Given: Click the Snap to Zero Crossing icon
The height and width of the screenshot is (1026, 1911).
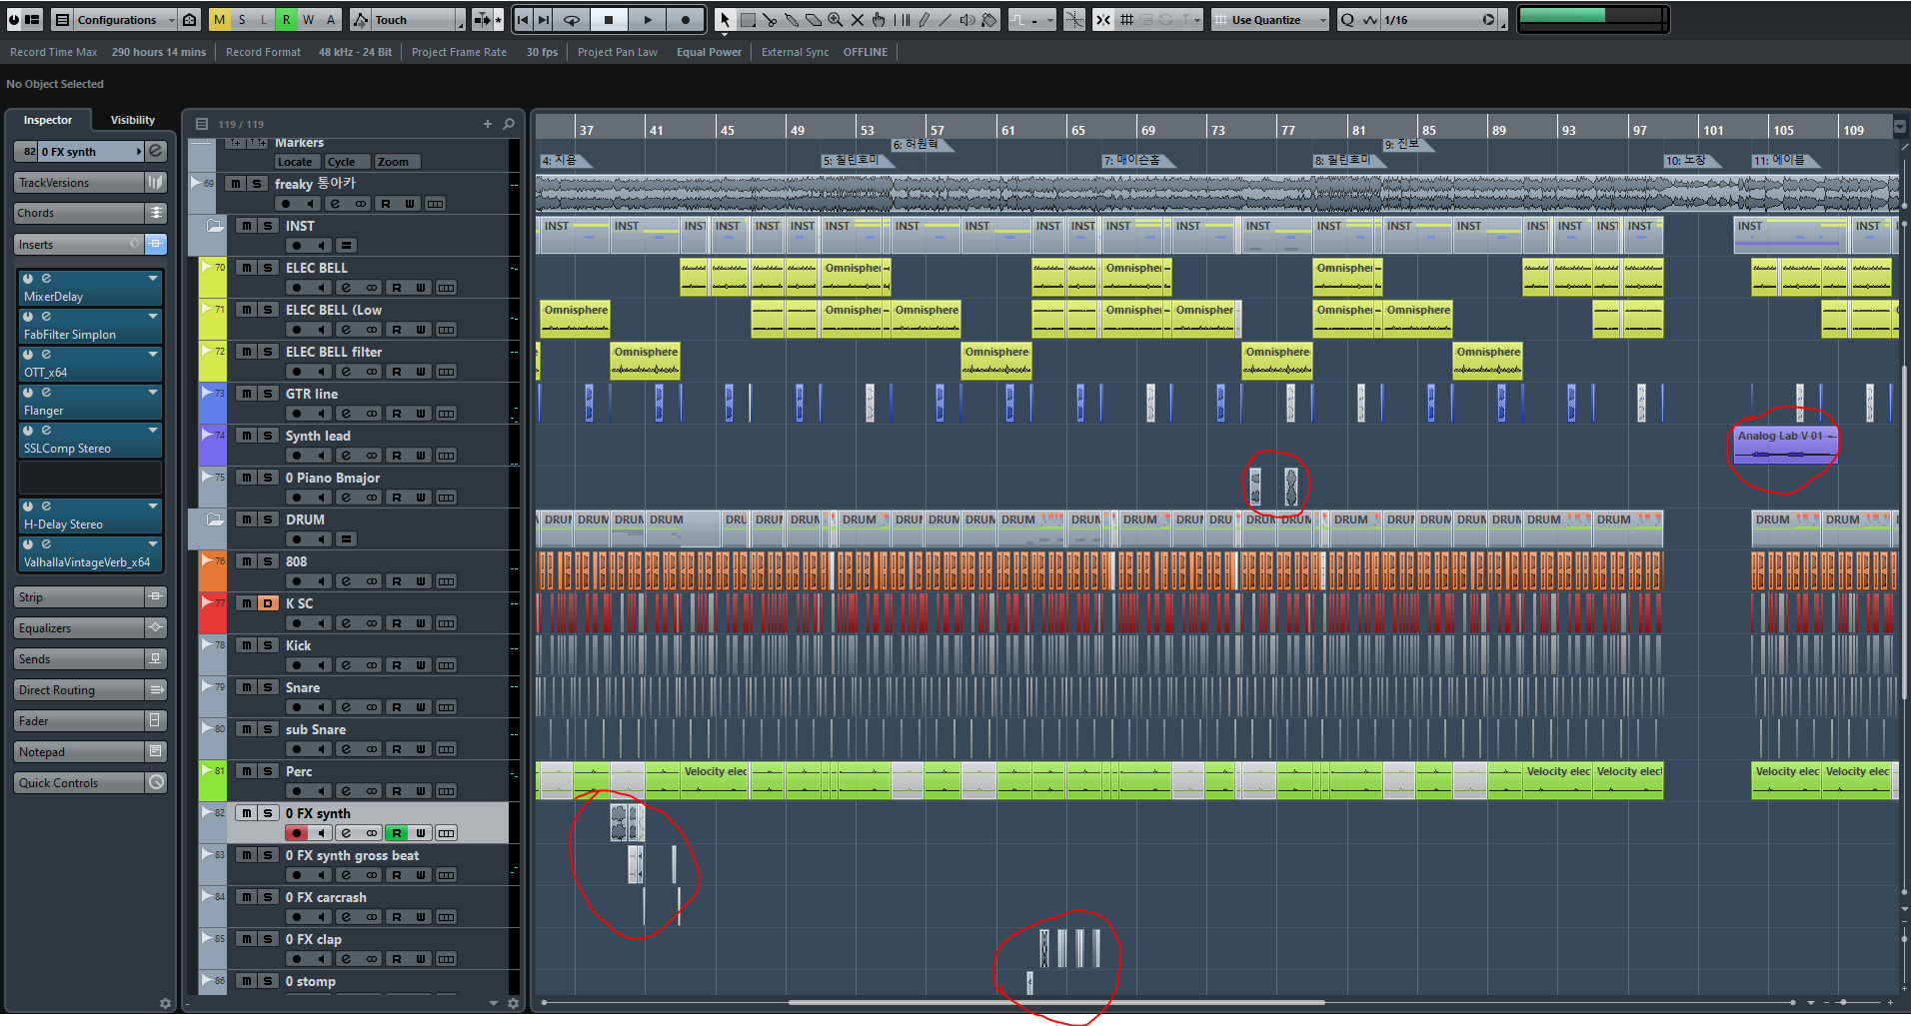Looking at the screenshot, I should pyautogui.click(x=1074, y=20).
